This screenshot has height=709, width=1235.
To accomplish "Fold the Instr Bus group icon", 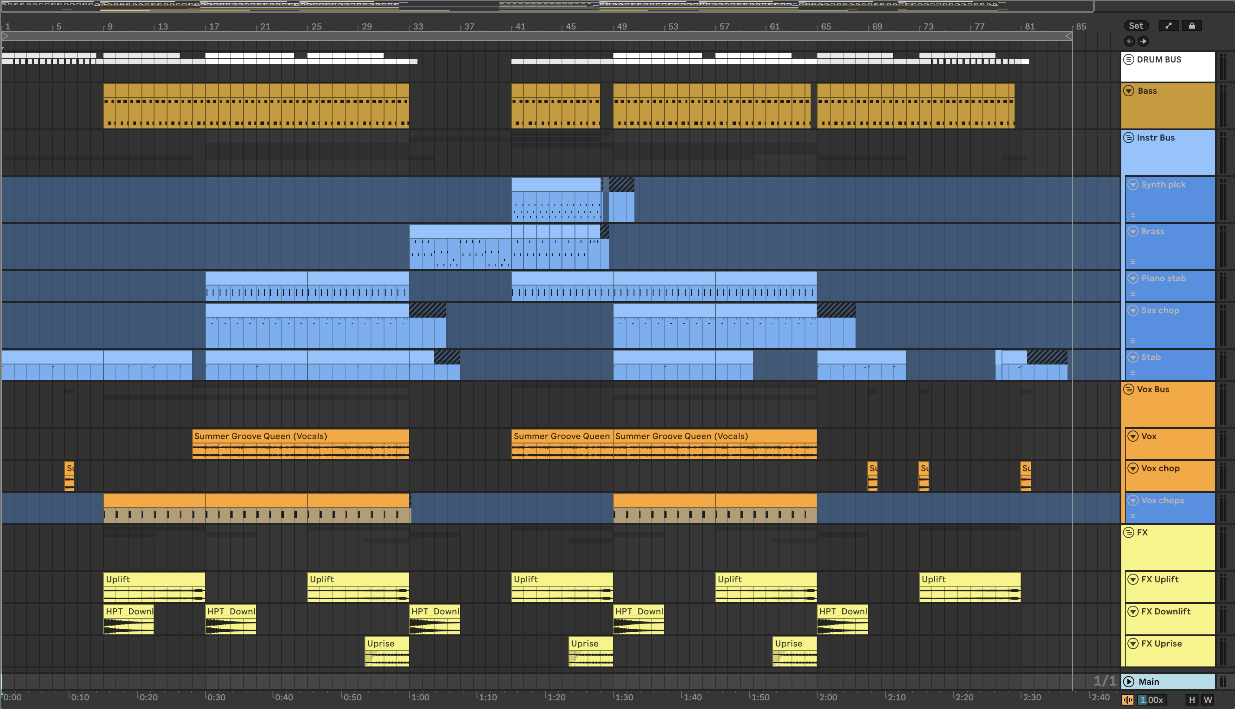I will (x=1128, y=138).
